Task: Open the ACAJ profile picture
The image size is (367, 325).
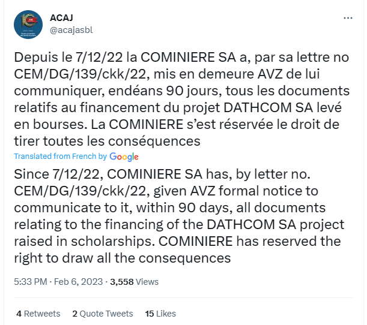Action: (28, 25)
